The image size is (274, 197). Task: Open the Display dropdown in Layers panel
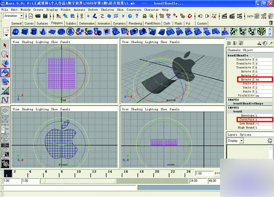pos(242,141)
